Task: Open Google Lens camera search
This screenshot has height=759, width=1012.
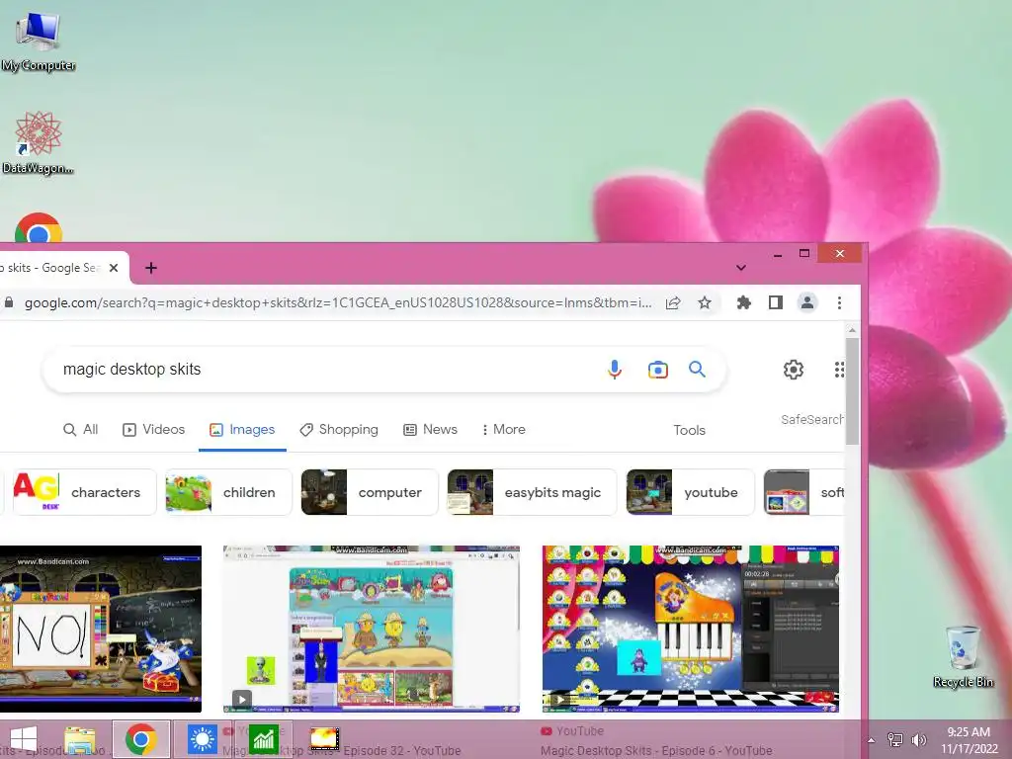Action: [657, 370]
